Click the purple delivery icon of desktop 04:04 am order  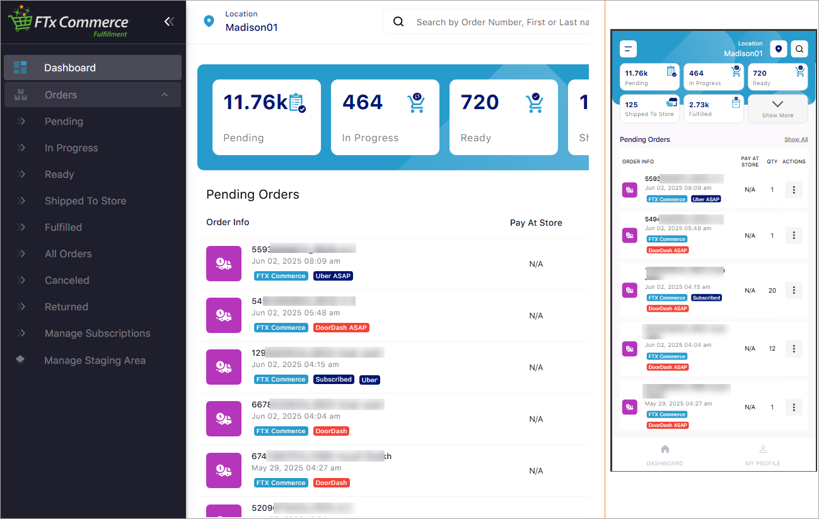coord(224,419)
